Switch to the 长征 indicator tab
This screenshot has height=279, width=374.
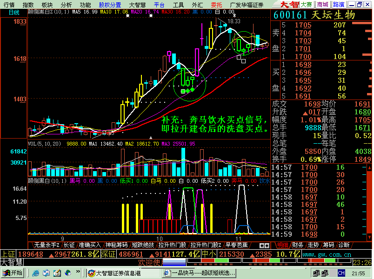(x=69, y=245)
